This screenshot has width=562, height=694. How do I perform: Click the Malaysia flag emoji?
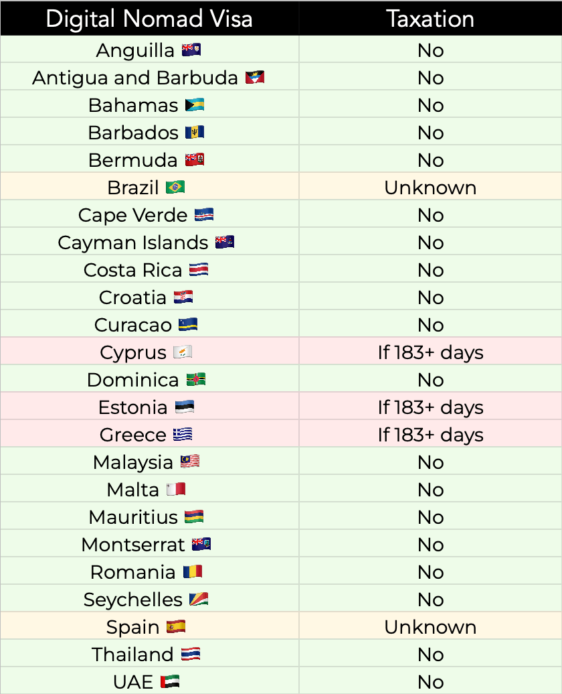(x=190, y=462)
